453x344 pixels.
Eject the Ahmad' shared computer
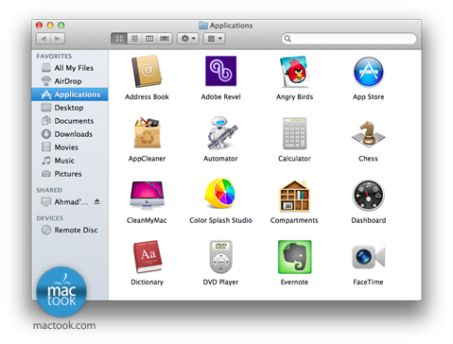97,201
